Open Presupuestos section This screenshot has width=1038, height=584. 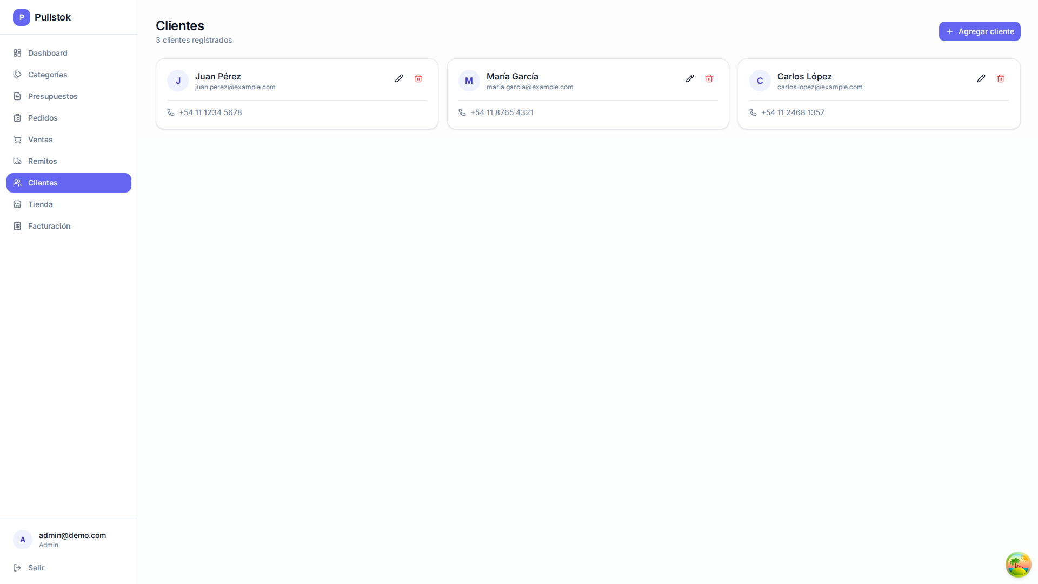[x=69, y=96]
